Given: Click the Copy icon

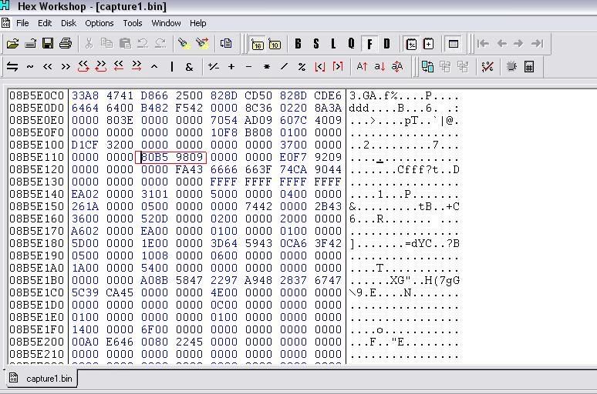Looking at the screenshot, I should 106,44.
